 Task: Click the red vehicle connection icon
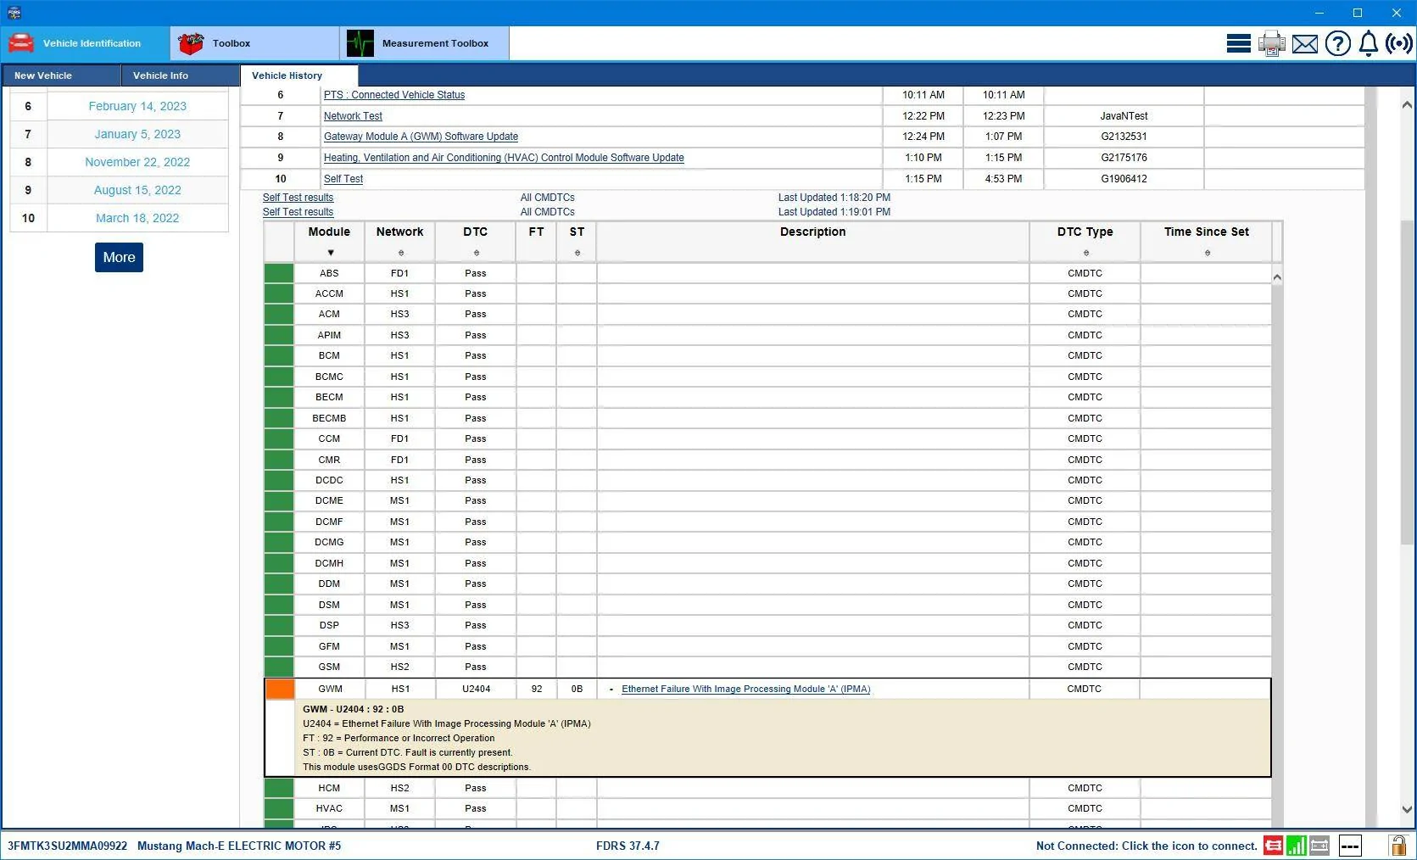pyautogui.click(x=1273, y=846)
